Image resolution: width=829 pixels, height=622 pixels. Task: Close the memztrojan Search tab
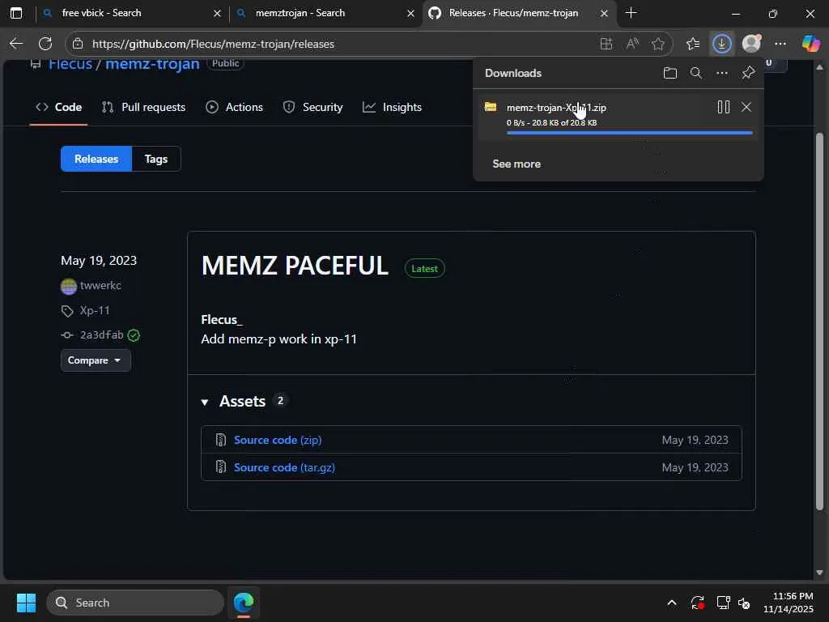tap(410, 13)
